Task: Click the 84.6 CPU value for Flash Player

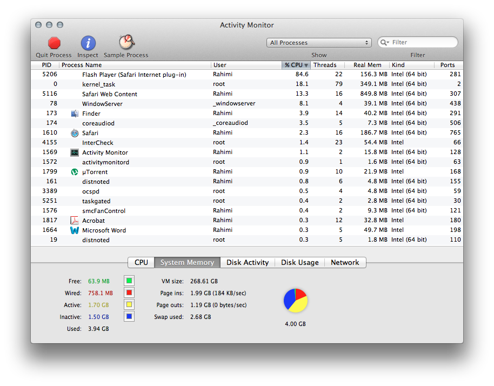Action: coord(302,75)
